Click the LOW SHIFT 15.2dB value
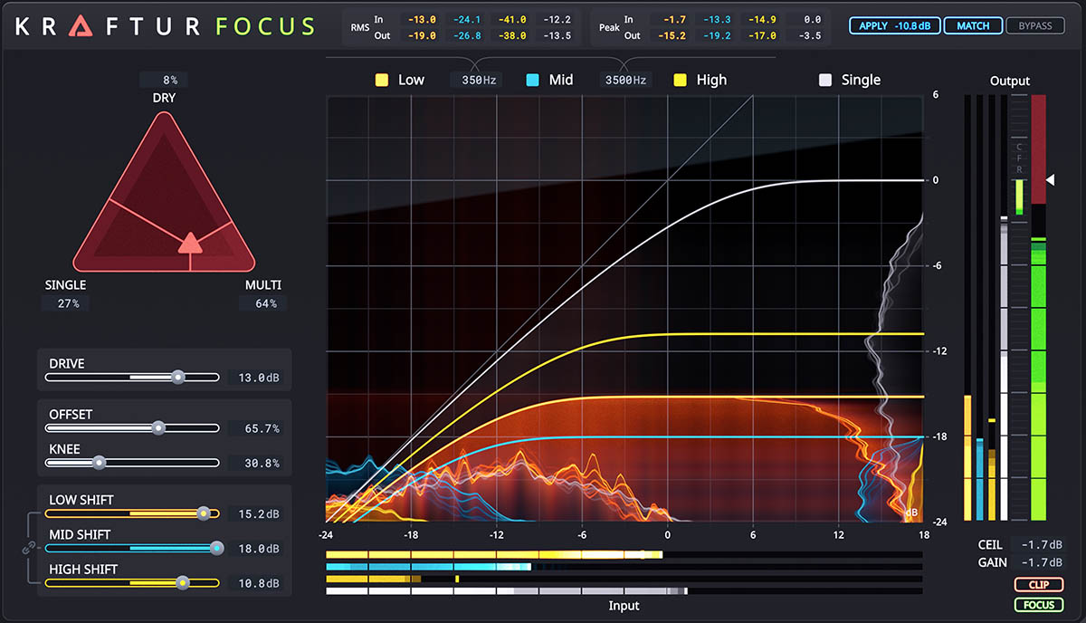Image resolution: width=1086 pixels, height=623 pixels. [255, 514]
